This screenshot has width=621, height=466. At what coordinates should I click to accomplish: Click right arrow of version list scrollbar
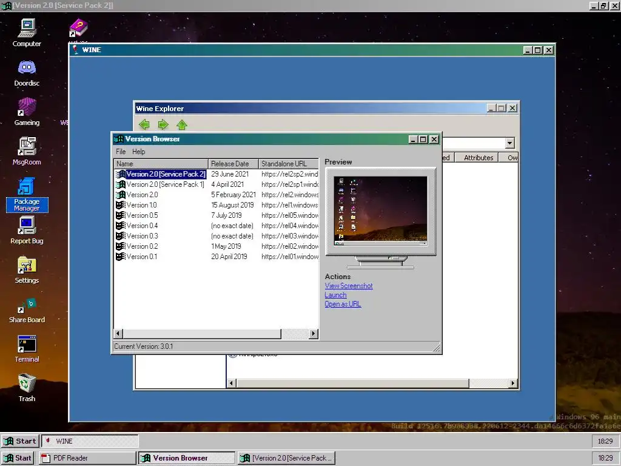[x=314, y=334]
